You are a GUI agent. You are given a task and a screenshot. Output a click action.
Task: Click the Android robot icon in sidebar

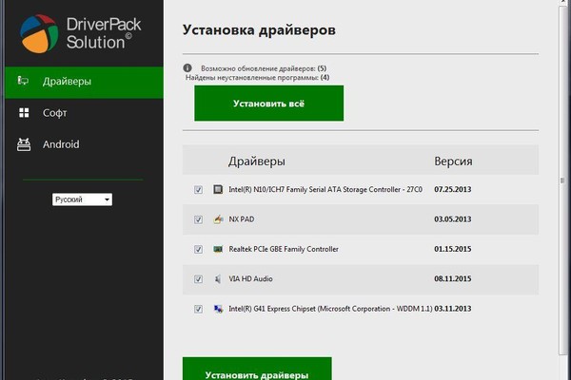(x=24, y=144)
